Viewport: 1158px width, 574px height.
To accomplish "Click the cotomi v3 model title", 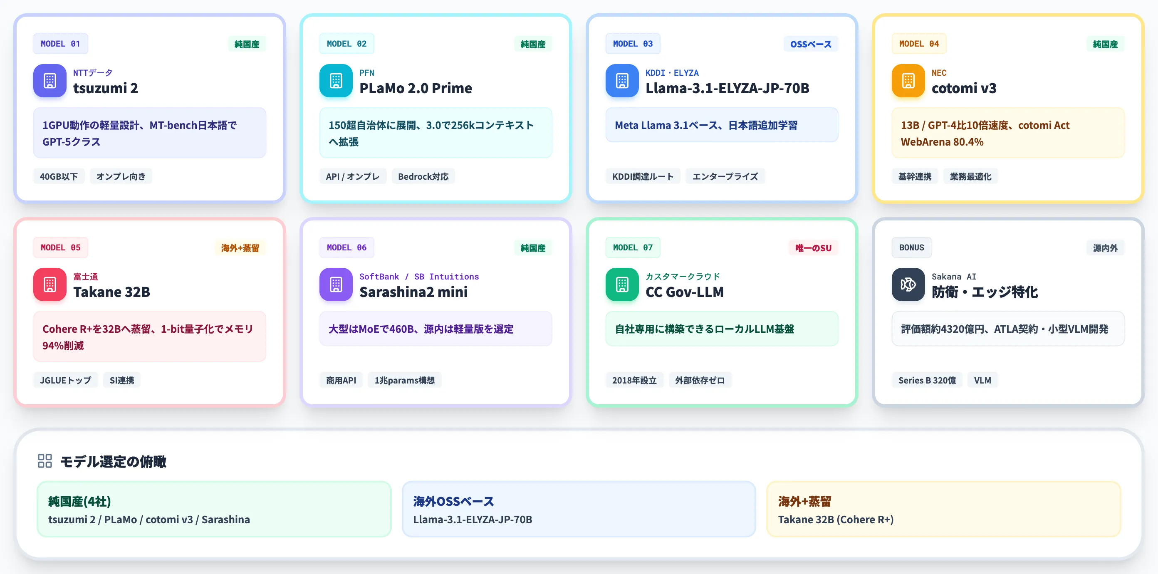I will 964,88.
